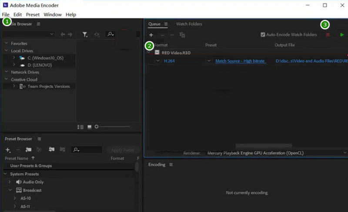Click the Media Browser zoom slider handle
This screenshot has width=348, height=212.
tap(97, 127)
